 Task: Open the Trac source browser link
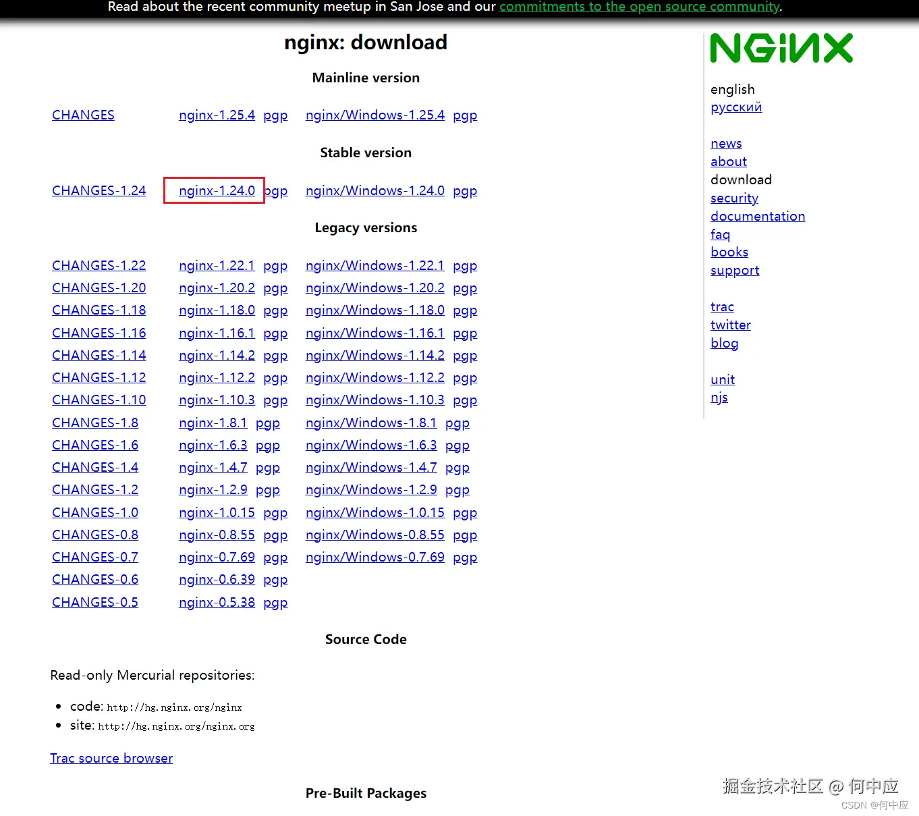point(111,759)
